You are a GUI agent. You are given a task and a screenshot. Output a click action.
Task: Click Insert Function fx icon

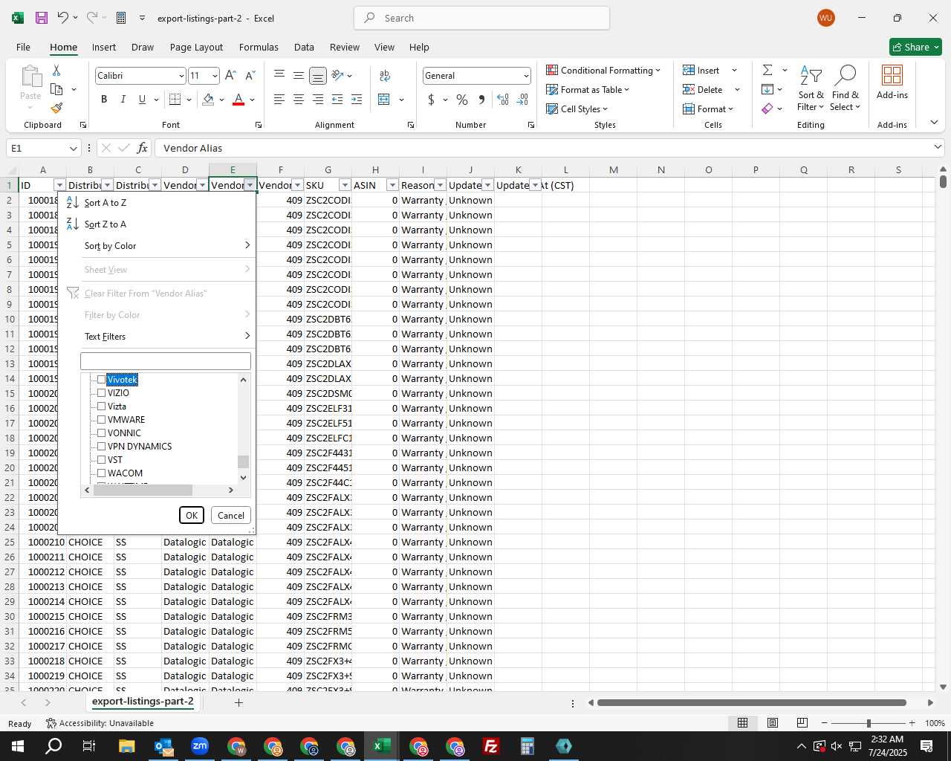143,148
